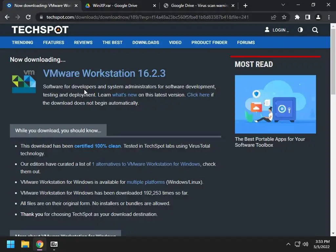Image resolution: width=336 pixels, height=252 pixels.
Task: Show hidden system tray icons chevron
Action: (x=288, y=244)
